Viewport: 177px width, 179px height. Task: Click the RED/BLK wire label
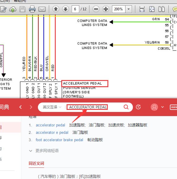(36, 64)
